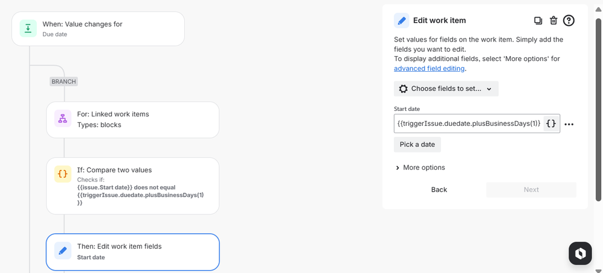The image size is (603, 273).
Task: Click the Choose fields dropdown chevron
Action: (489, 89)
